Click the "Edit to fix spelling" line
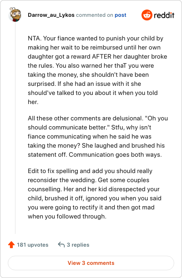The image size is (182, 278). point(90,171)
